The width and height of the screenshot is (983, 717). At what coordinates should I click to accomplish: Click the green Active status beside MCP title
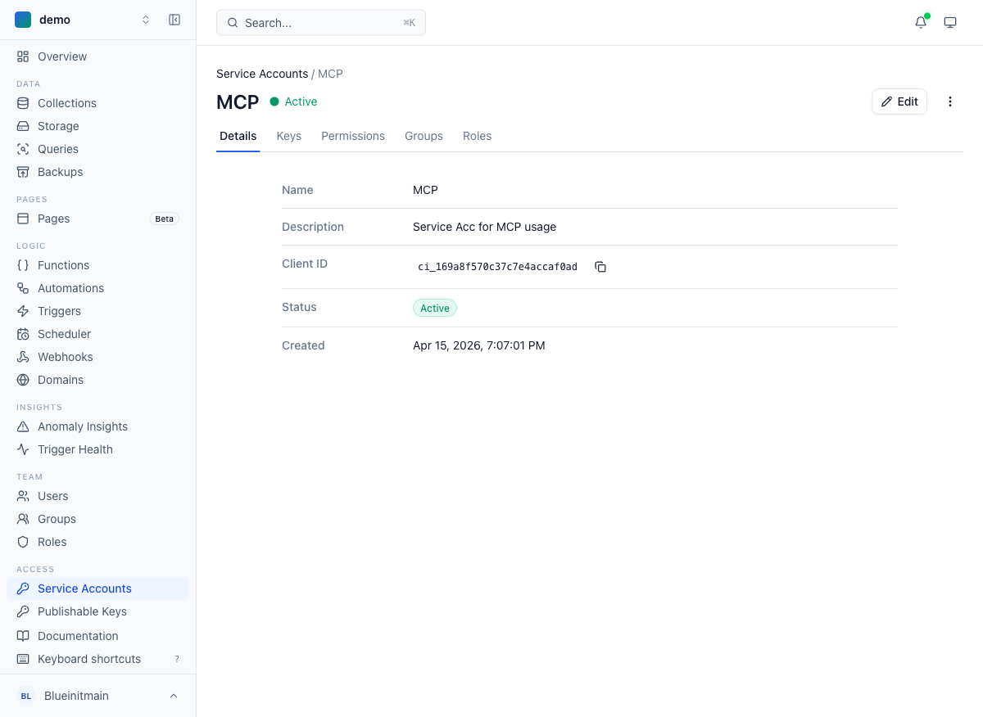[294, 101]
